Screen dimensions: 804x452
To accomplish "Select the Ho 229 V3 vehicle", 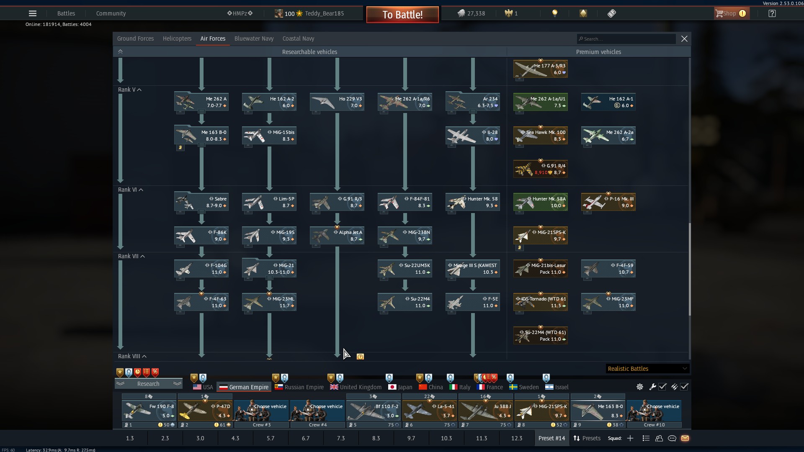I will [x=337, y=102].
